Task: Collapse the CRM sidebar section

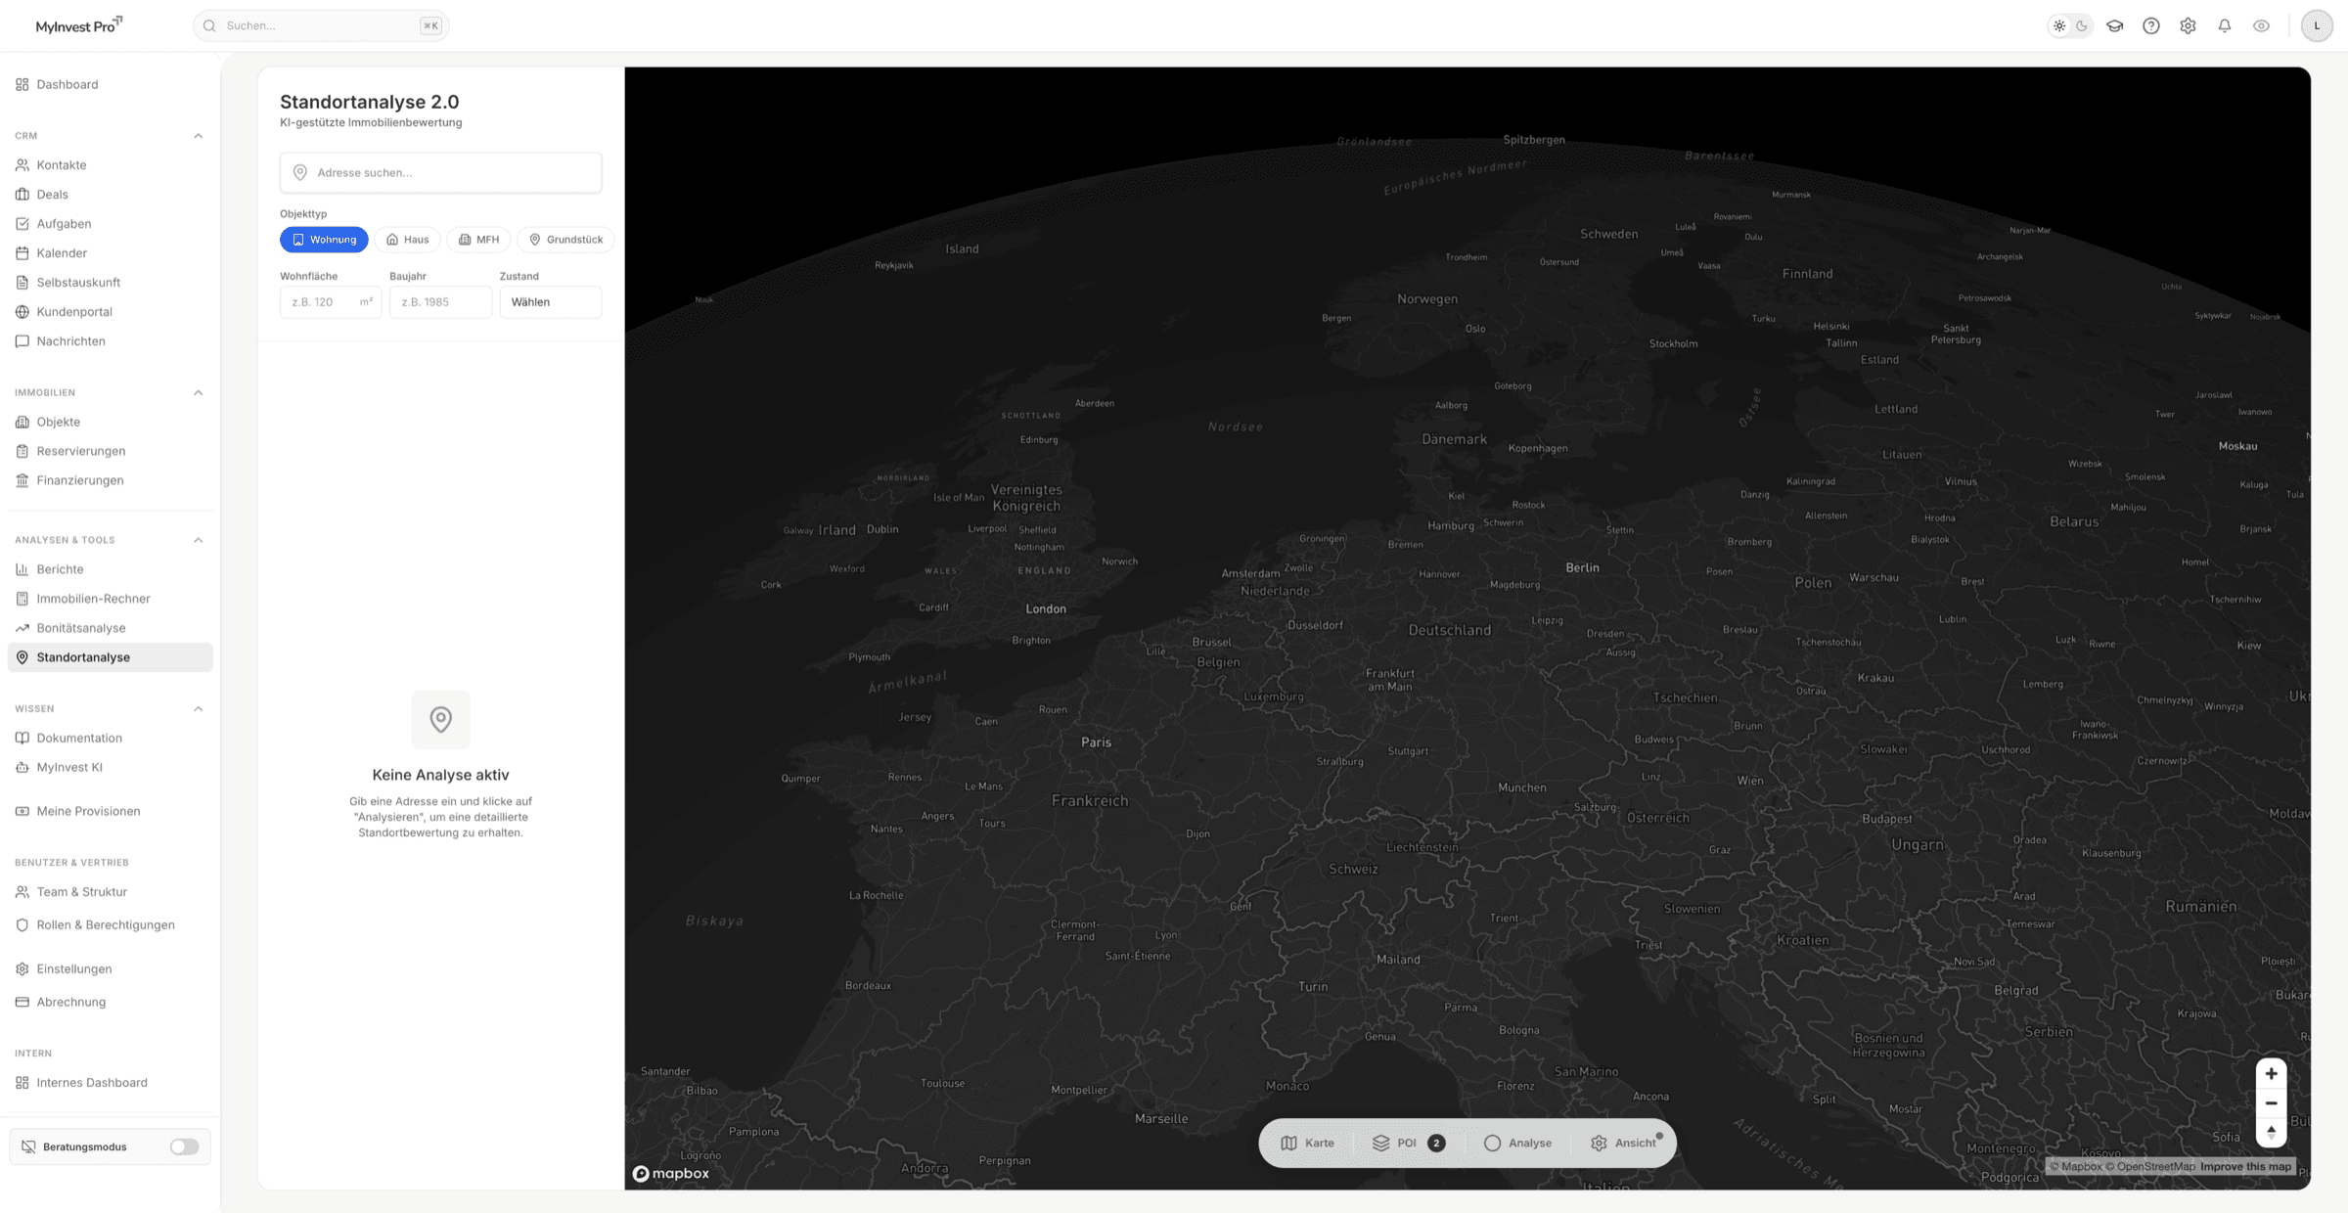Action: tap(200, 135)
